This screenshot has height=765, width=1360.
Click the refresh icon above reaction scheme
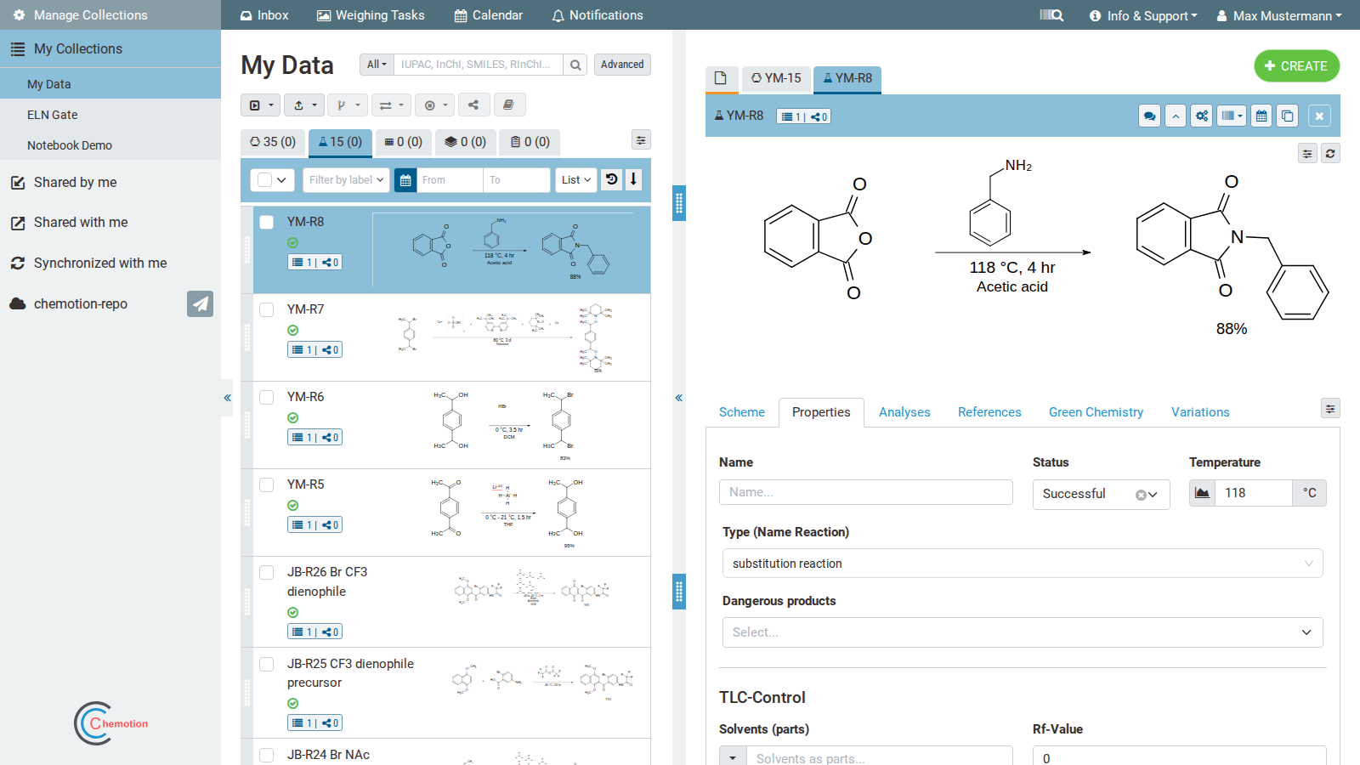(x=1330, y=154)
